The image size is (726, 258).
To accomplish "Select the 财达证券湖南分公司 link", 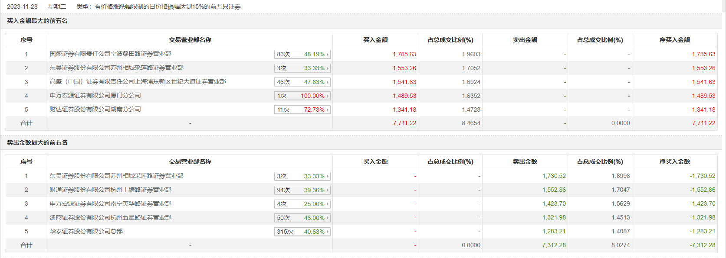I will coord(95,109).
